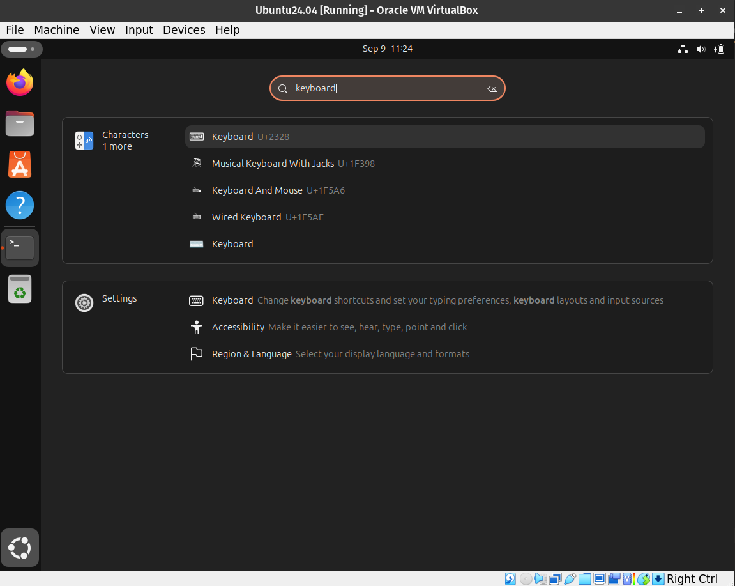Open Firefox from the dock

(20, 82)
